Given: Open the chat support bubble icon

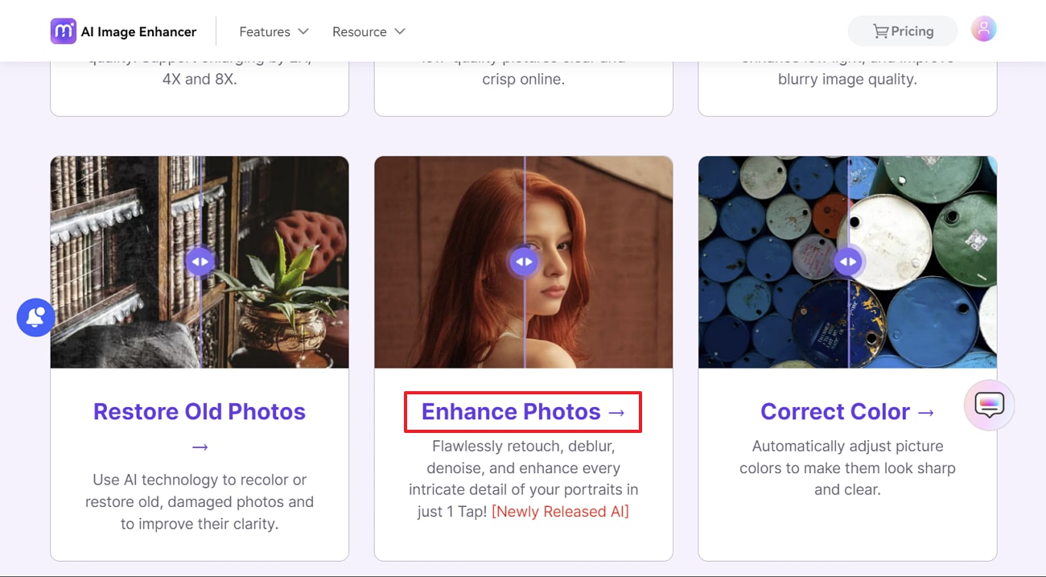Looking at the screenshot, I should click(989, 405).
